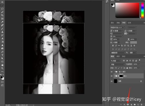Toggle visibility of 组 1 group
145x106 pixels.
pos(112,76)
